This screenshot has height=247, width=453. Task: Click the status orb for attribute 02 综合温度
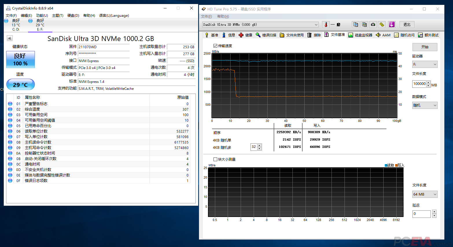coord(10,109)
